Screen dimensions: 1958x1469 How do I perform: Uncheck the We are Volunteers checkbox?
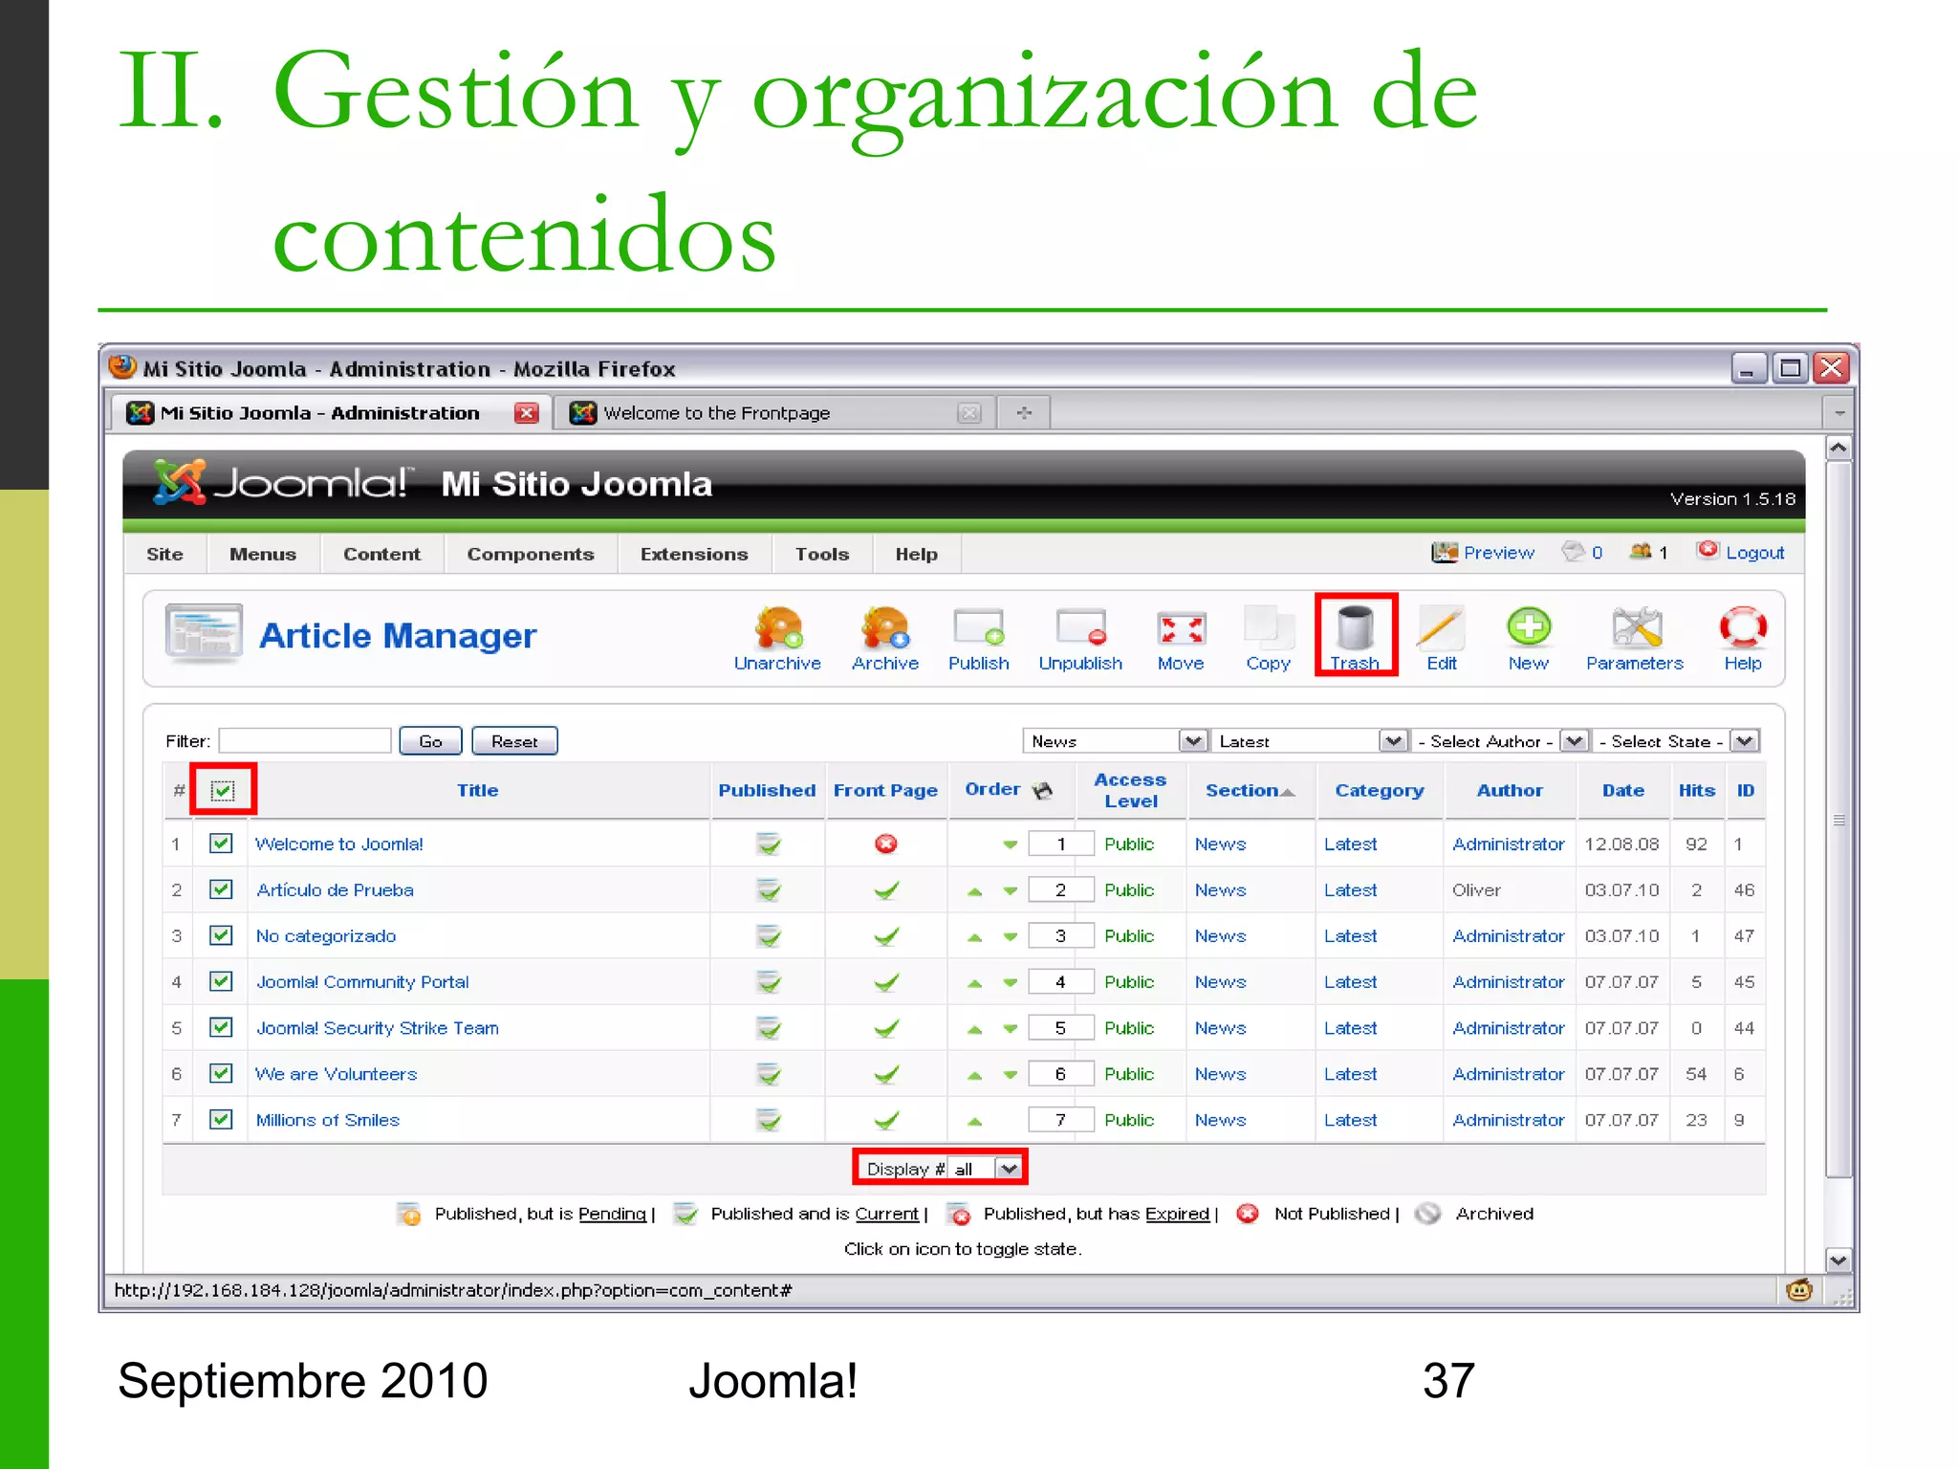[x=221, y=1073]
